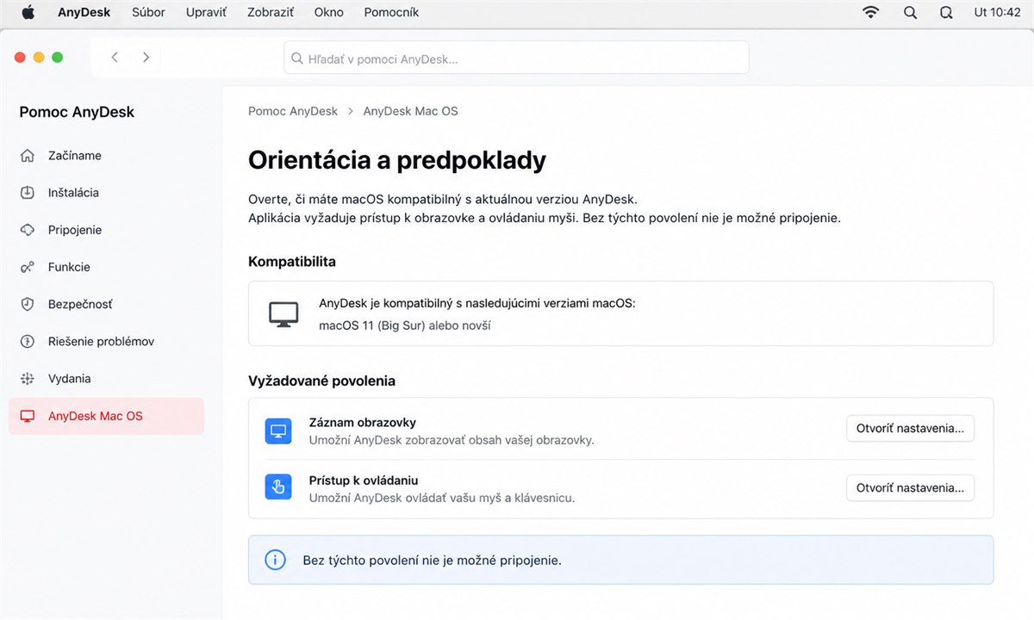
Task: Open the AnyDesk application menu
Action: [84, 12]
